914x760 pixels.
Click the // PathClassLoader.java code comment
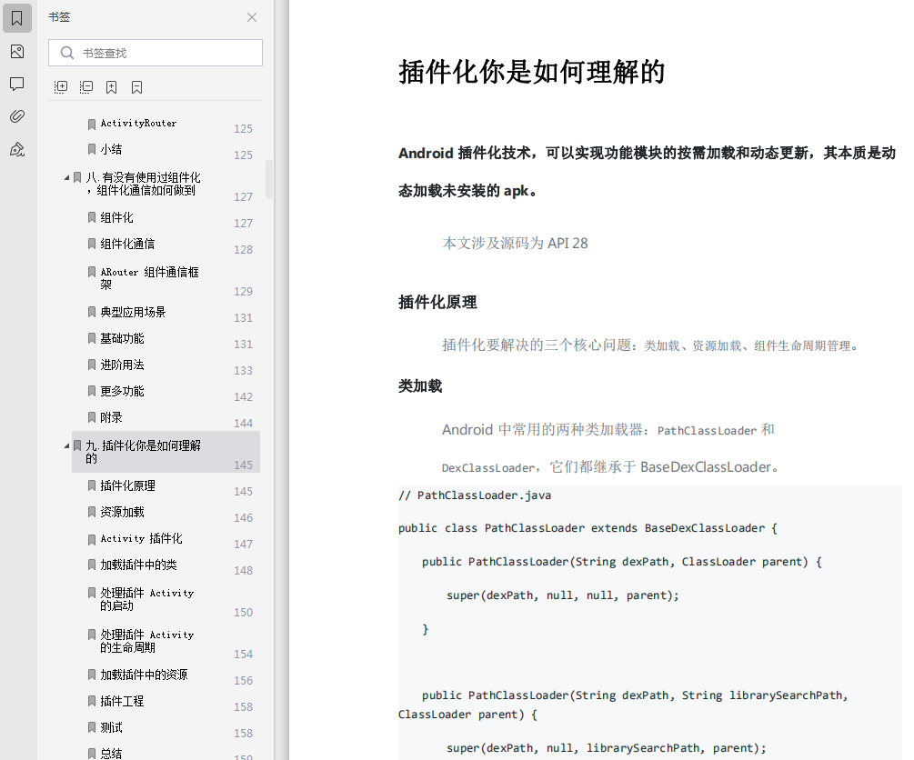(475, 495)
